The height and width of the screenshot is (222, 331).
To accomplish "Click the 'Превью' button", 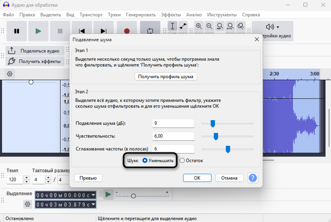I will pos(88,178).
